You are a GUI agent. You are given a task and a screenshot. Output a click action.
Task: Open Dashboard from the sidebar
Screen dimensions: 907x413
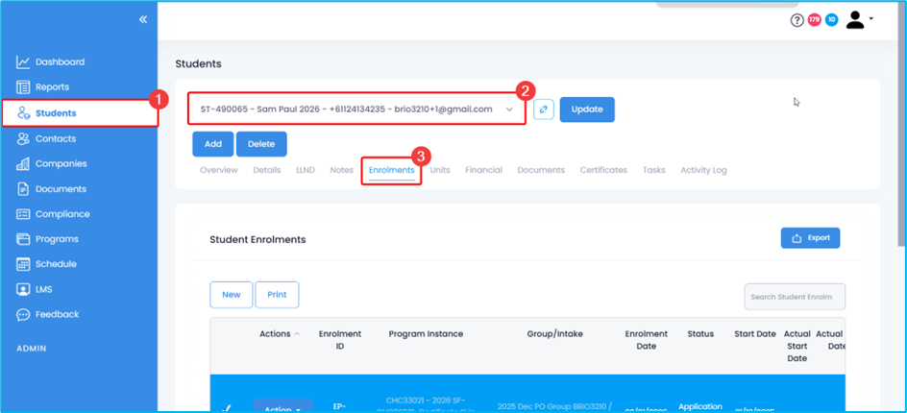(x=60, y=62)
